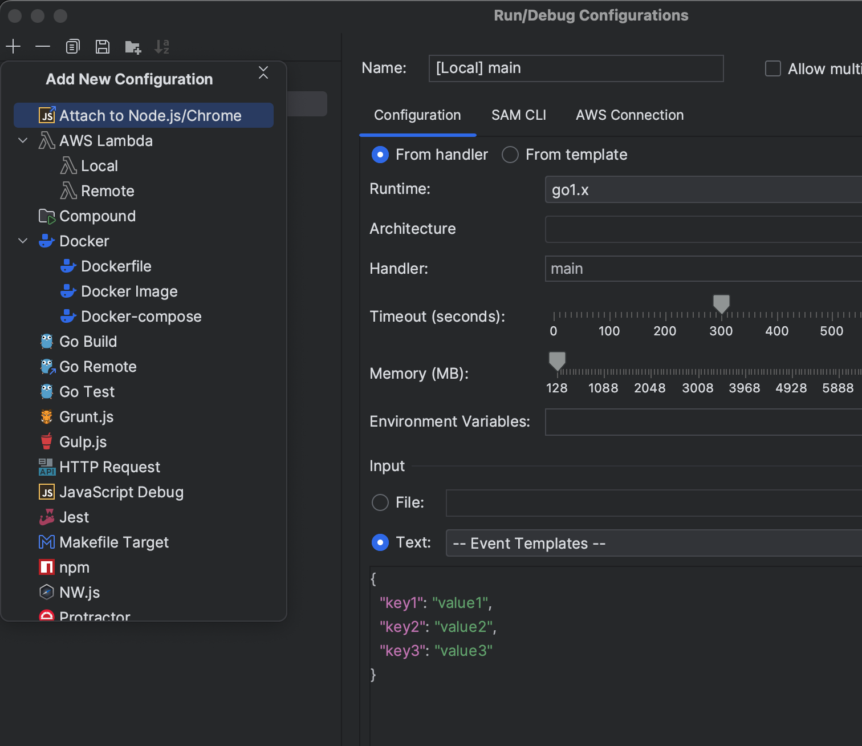Click the Timeout seconds slider handle
The width and height of the screenshot is (862, 746).
[x=722, y=304]
